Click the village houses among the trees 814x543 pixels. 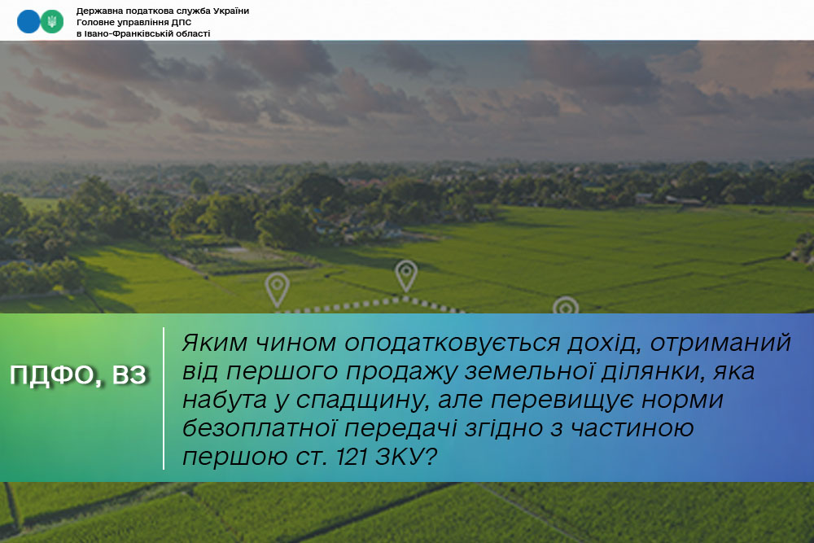point(358,224)
